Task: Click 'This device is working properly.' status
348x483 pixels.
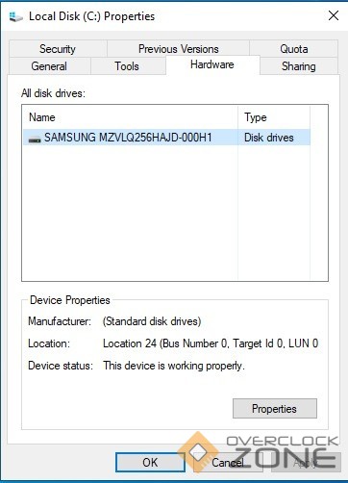Action: point(174,366)
